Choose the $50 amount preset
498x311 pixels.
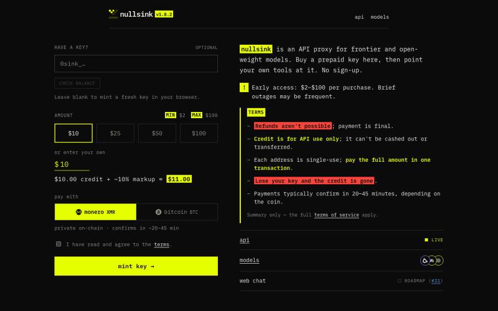[x=157, y=133]
